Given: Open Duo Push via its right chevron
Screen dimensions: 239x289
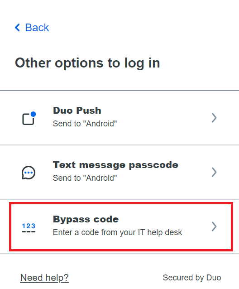Looking at the screenshot, I should point(214,118).
